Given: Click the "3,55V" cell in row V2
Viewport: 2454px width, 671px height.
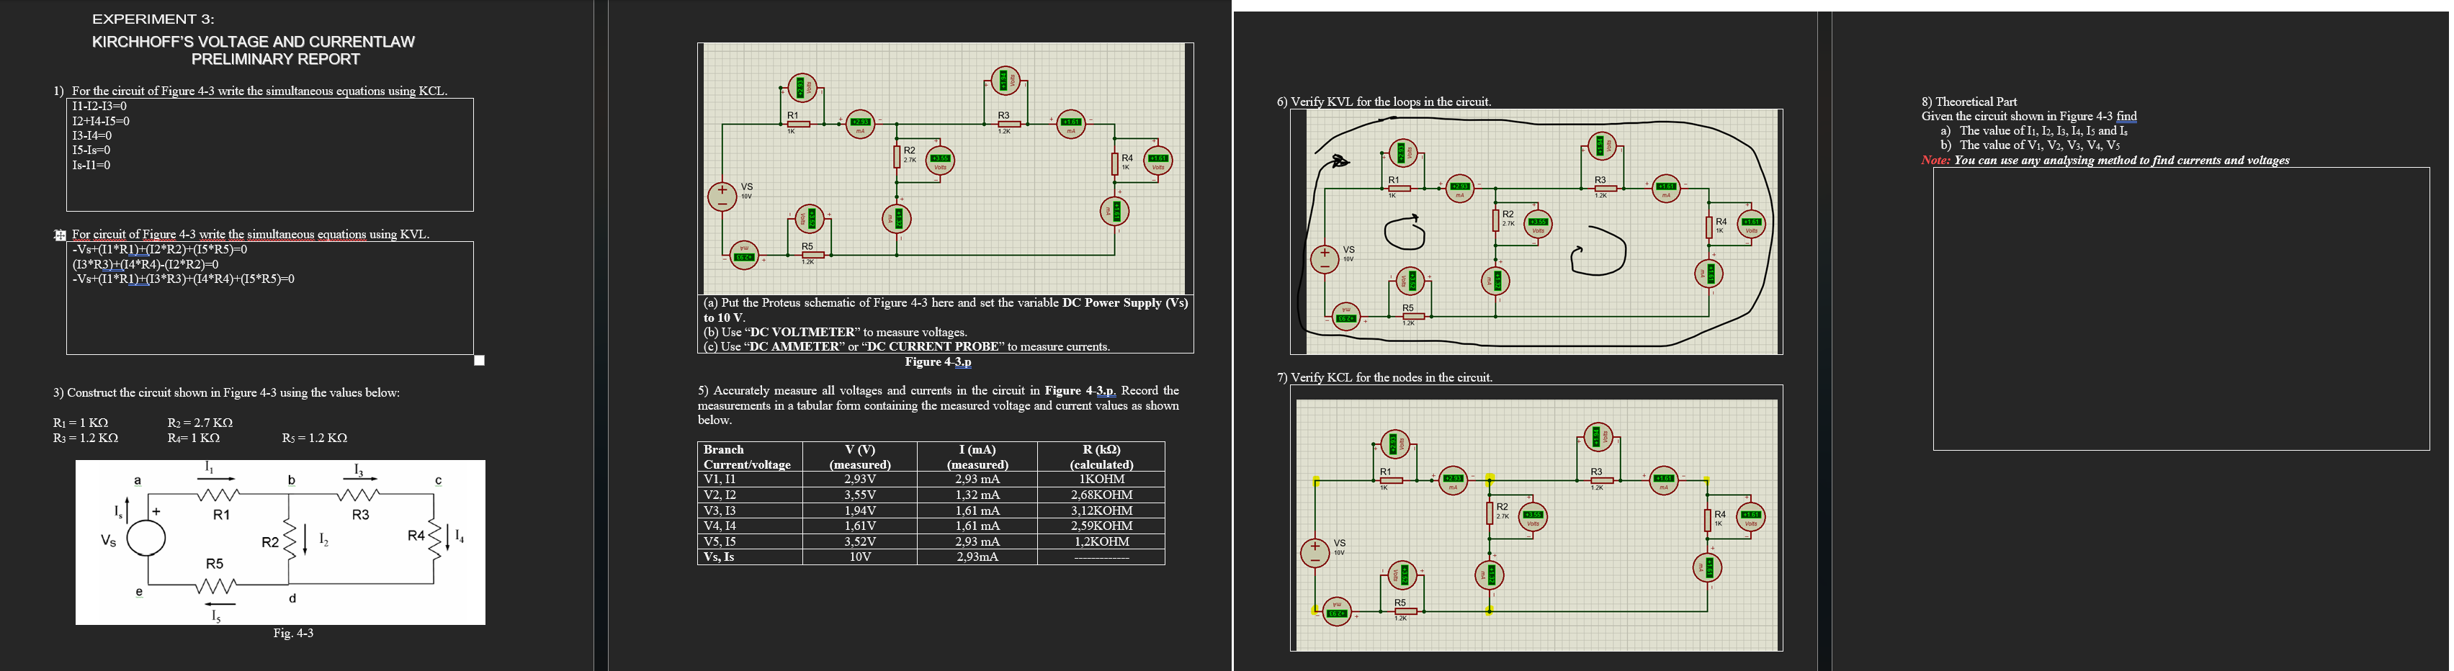Looking at the screenshot, I should (860, 495).
